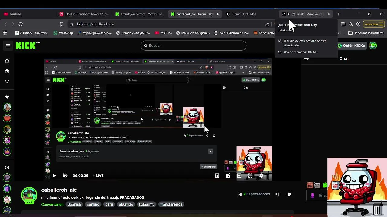Switch to the Canciones favoritas playlist tab
The width and height of the screenshot is (387, 217).
point(83,14)
